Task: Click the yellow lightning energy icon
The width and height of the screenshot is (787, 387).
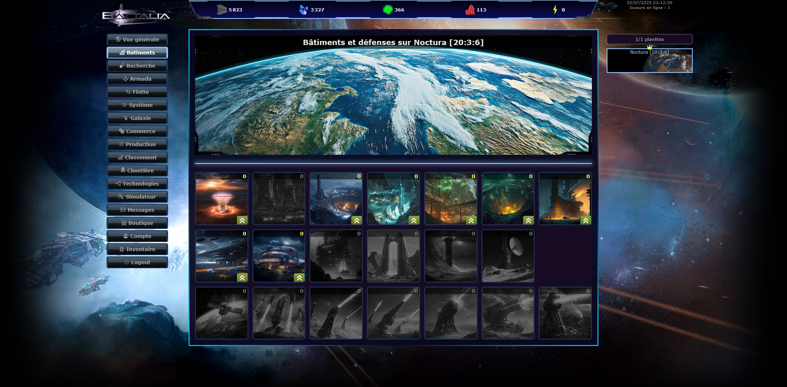Action: pos(555,9)
